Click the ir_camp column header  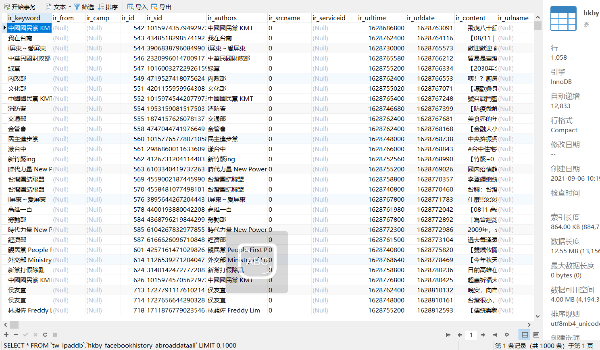coord(103,18)
